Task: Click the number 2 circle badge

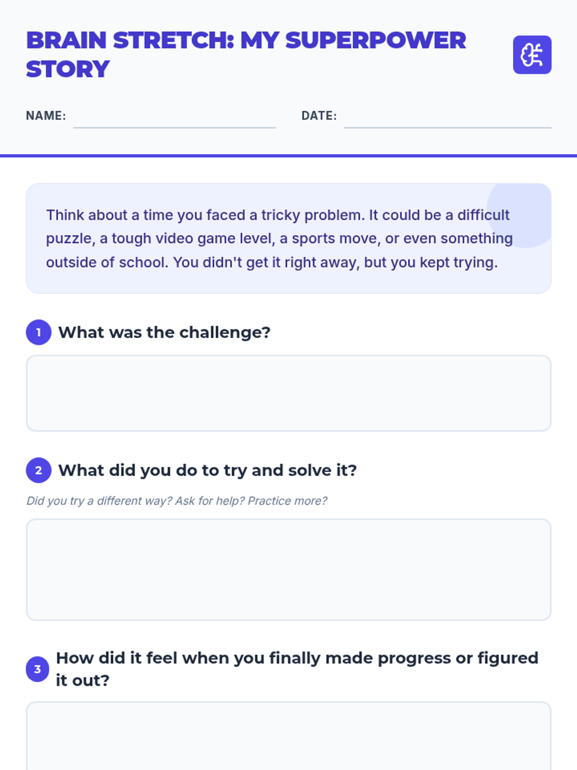Action: tap(38, 470)
